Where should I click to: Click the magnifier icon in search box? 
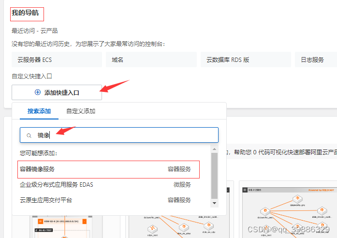(29, 135)
